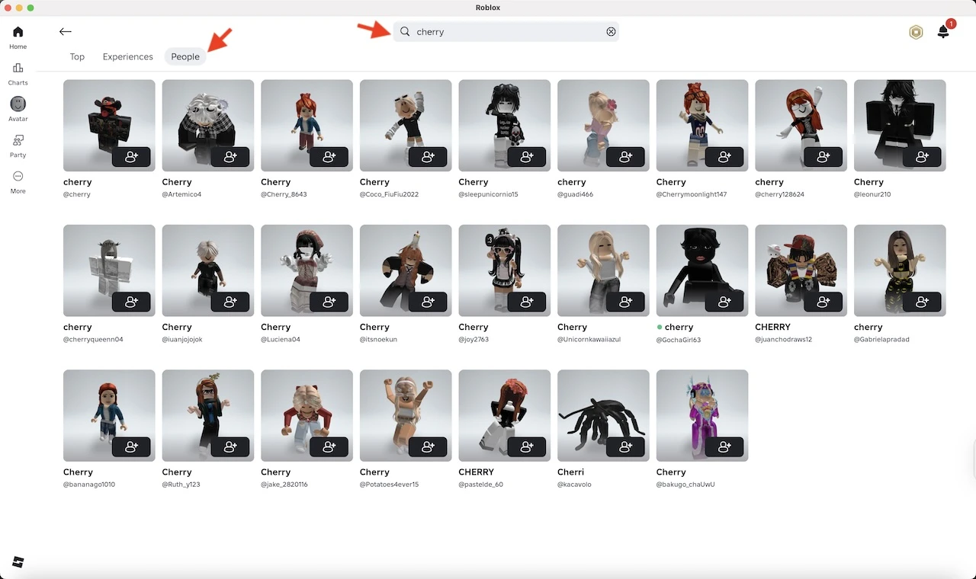Send friend request to @guadi466
The height and width of the screenshot is (579, 976).
click(x=626, y=157)
